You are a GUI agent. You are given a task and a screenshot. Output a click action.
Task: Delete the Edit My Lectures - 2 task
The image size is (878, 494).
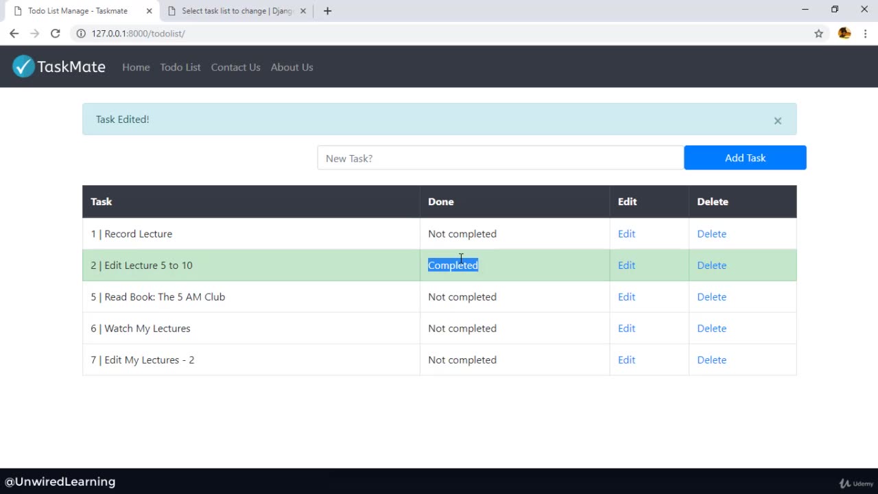pyautogui.click(x=711, y=360)
